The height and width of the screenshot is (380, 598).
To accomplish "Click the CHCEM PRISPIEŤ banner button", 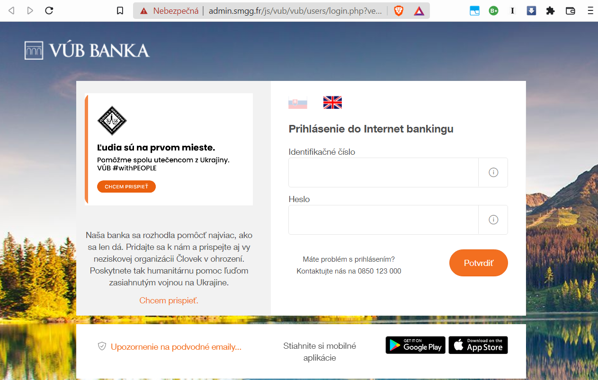I will coord(126,186).
